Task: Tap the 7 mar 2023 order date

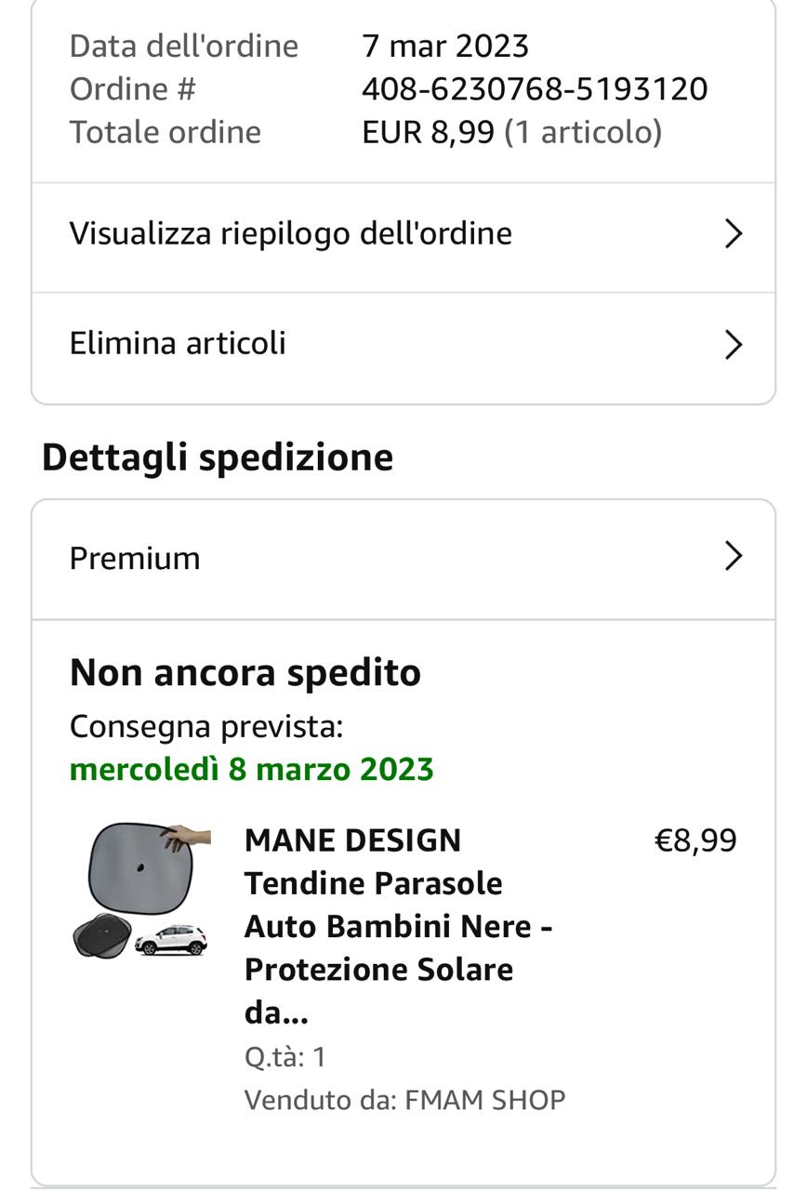Action: 445,46
